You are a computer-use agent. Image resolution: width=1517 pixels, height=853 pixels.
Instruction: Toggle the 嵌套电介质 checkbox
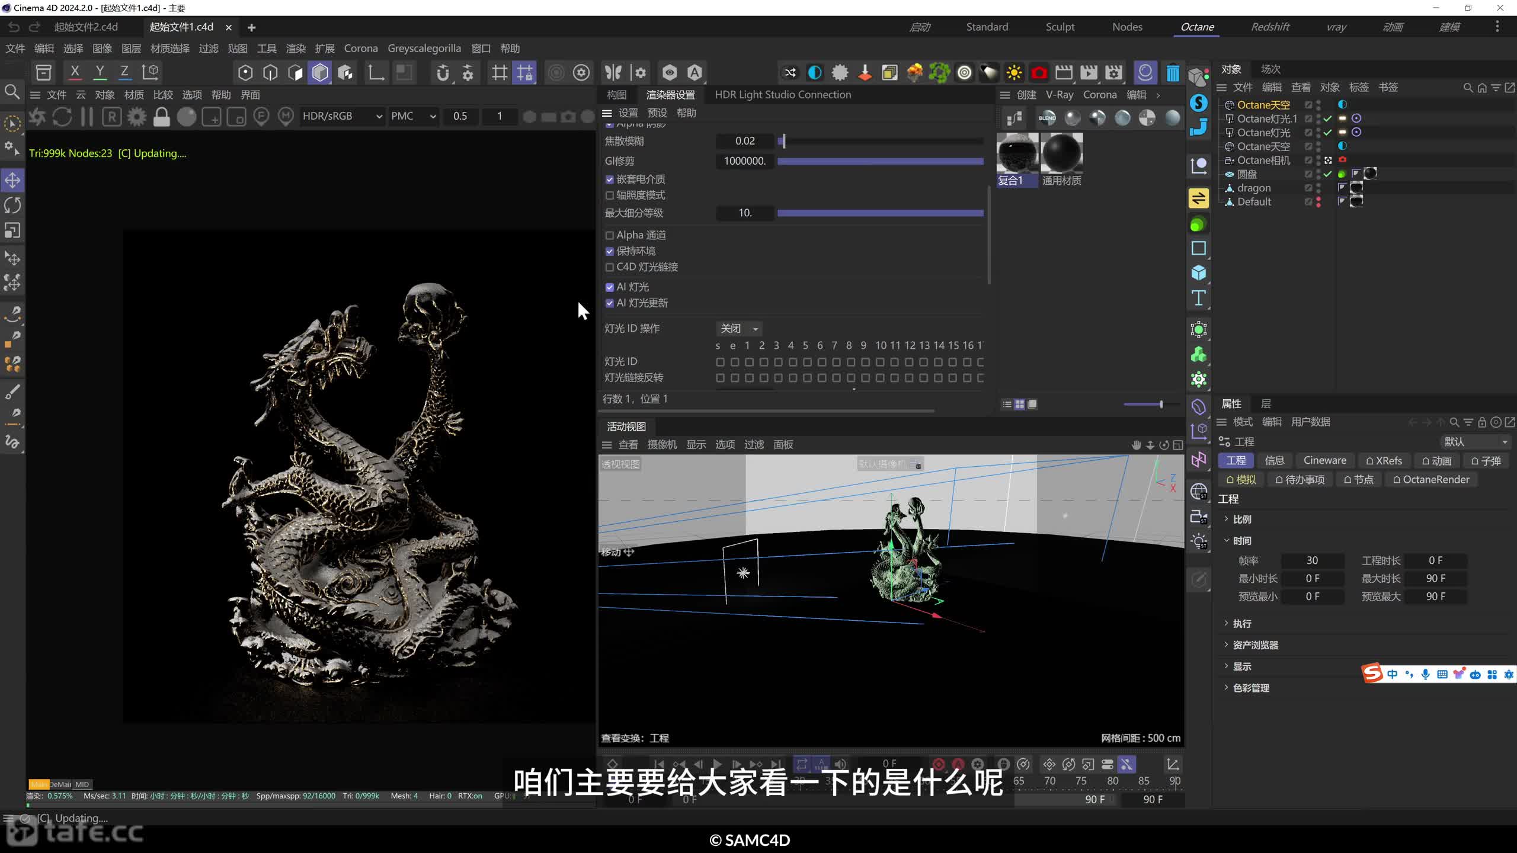(x=610, y=179)
